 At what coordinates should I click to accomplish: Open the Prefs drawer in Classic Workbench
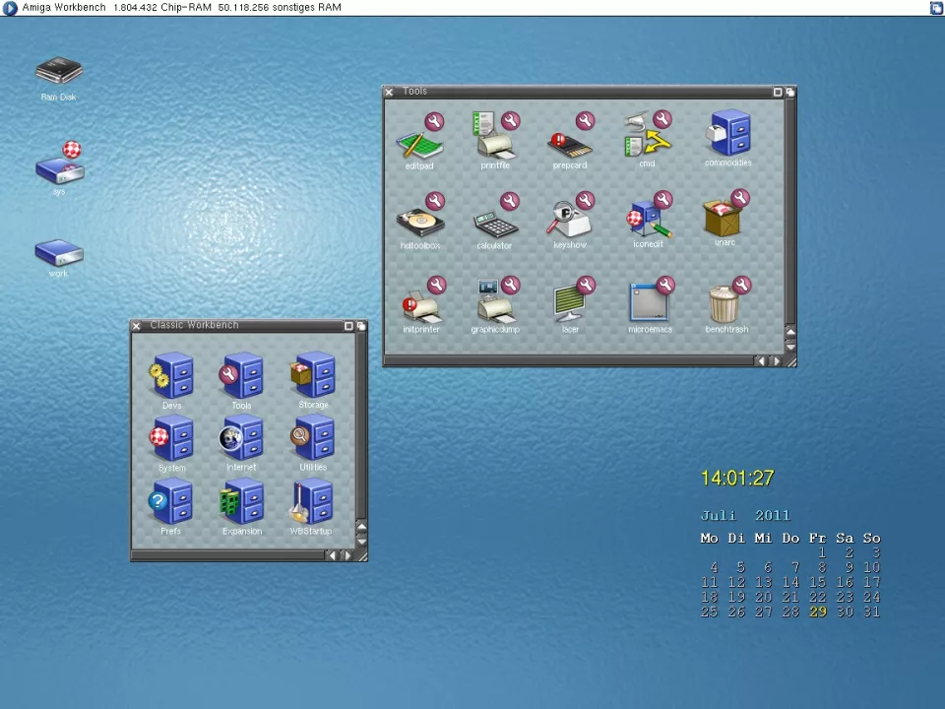pyautogui.click(x=171, y=505)
